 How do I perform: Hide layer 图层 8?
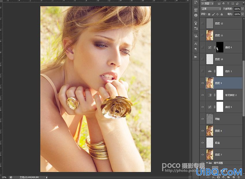(203, 131)
